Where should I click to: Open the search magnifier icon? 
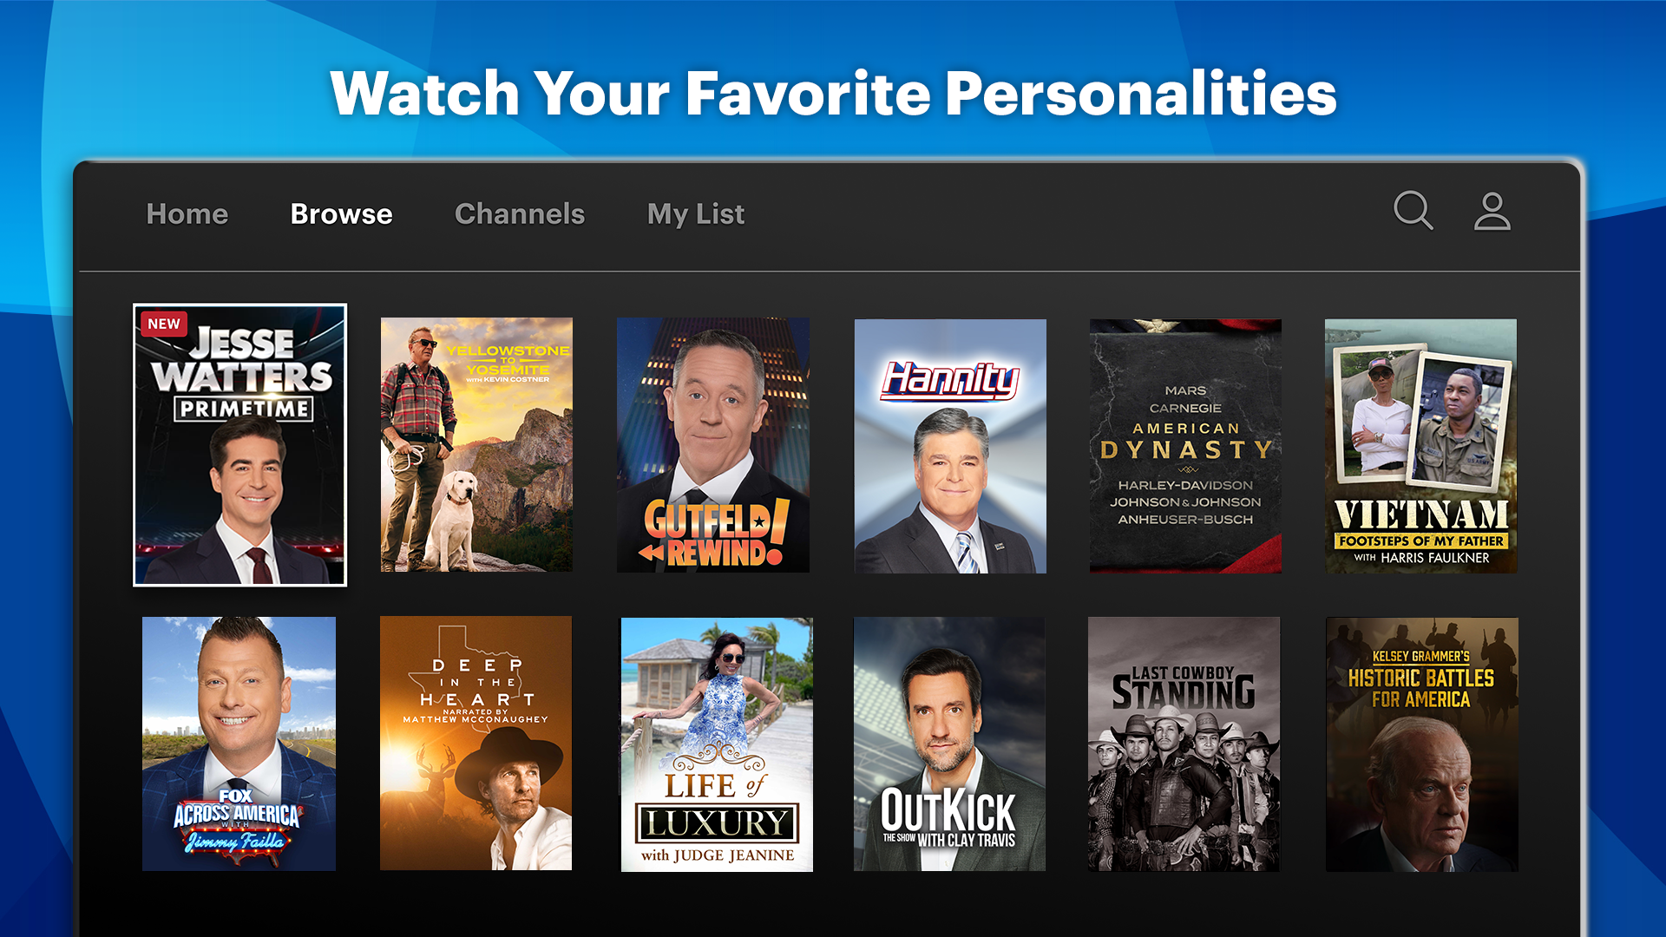(x=1413, y=211)
